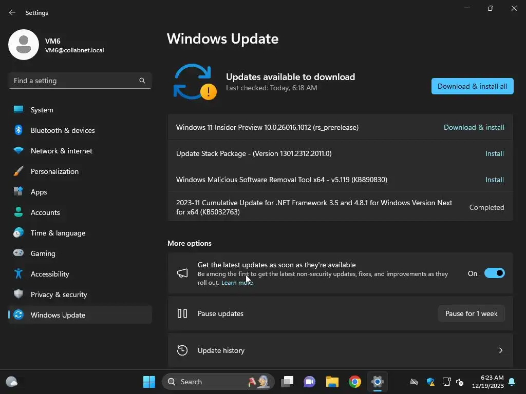This screenshot has height=394, width=526.
Task: Click the taskbar Search box
Action: click(x=218, y=382)
